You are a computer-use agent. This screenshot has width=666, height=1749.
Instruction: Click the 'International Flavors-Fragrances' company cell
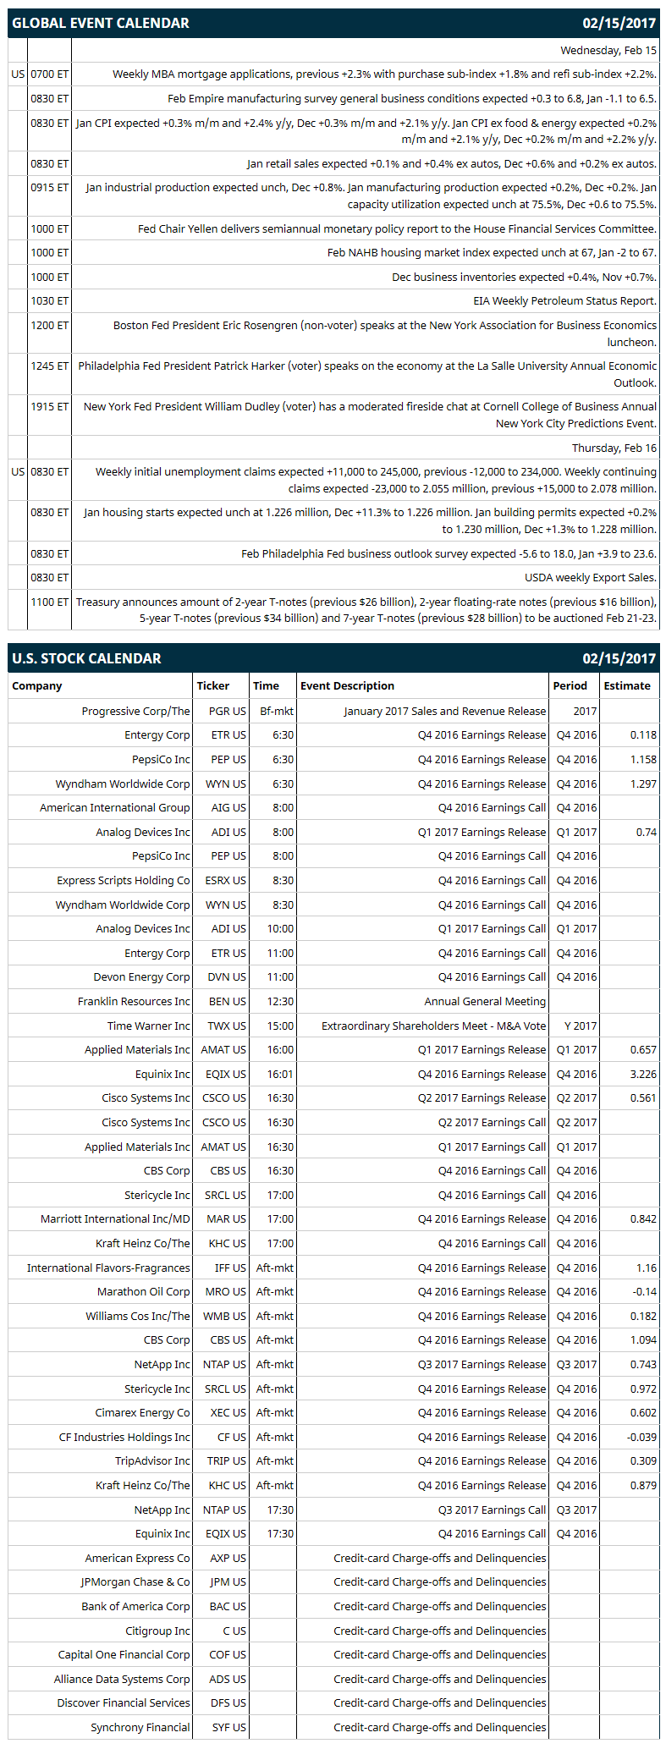(x=108, y=1268)
